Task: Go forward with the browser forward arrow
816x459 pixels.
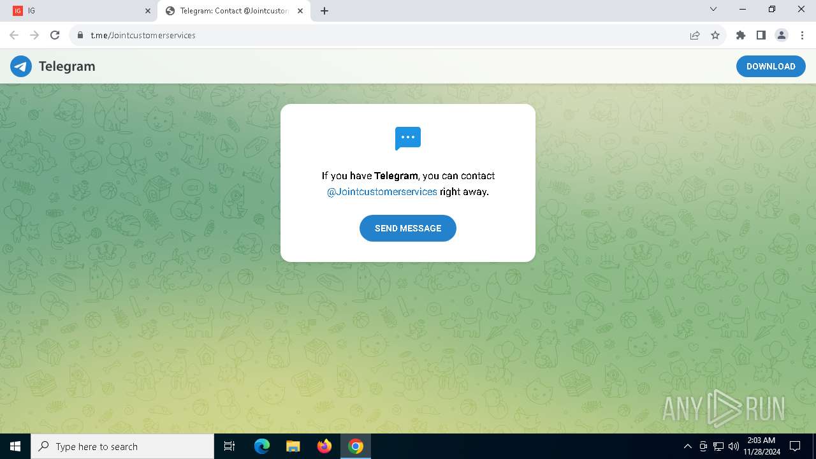Action: point(34,35)
